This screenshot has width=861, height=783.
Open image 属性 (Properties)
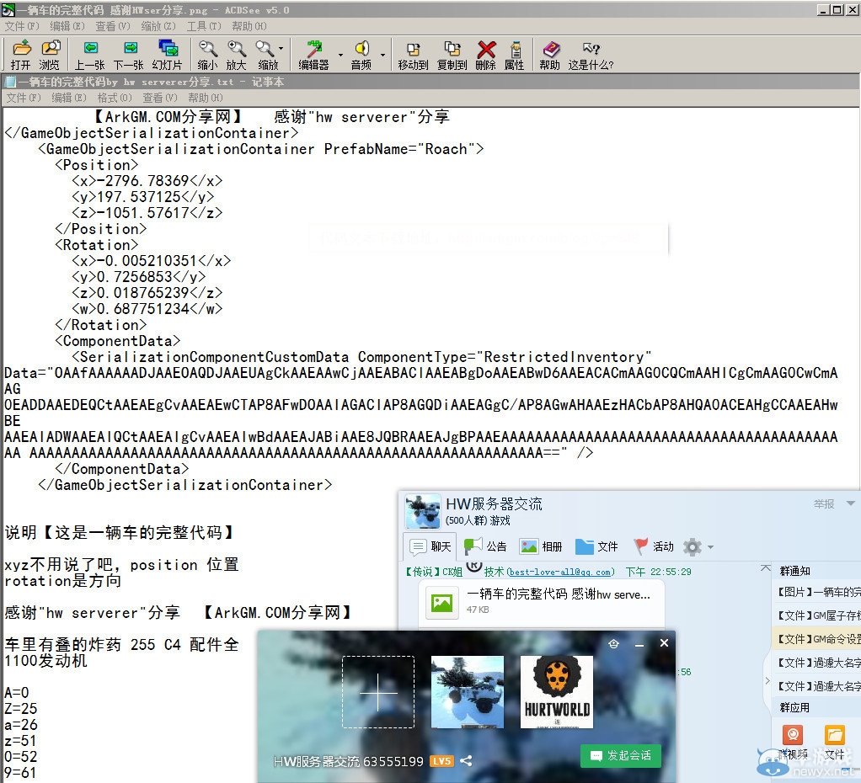[514, 54]
